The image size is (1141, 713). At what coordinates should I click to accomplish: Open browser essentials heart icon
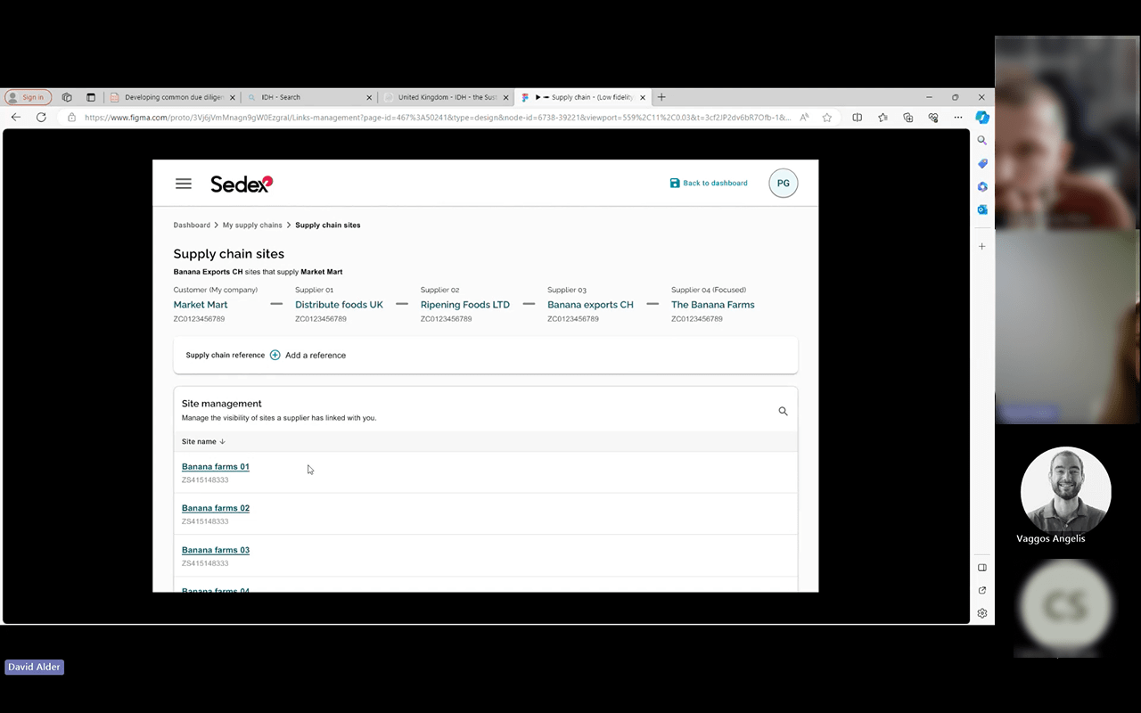(933, 117)
